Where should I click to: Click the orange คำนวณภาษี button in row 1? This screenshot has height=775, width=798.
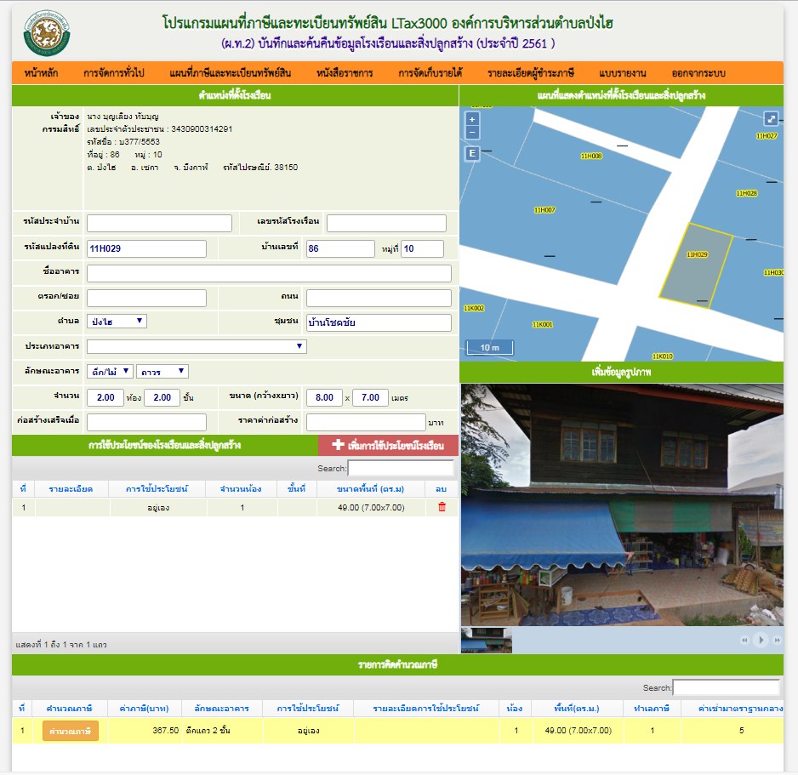click(x=71, y=731)
